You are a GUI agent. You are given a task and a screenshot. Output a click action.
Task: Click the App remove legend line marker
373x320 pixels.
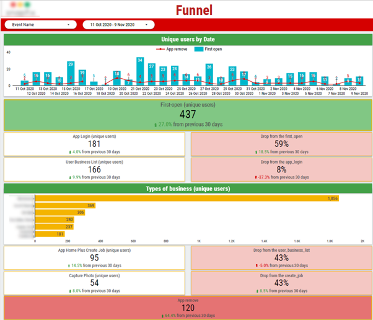point(160,49)
